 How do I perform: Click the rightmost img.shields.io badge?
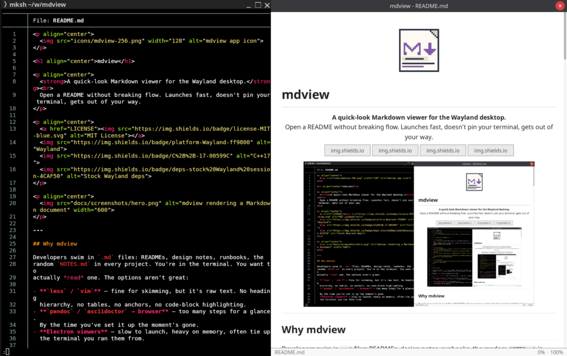[491, 150]
